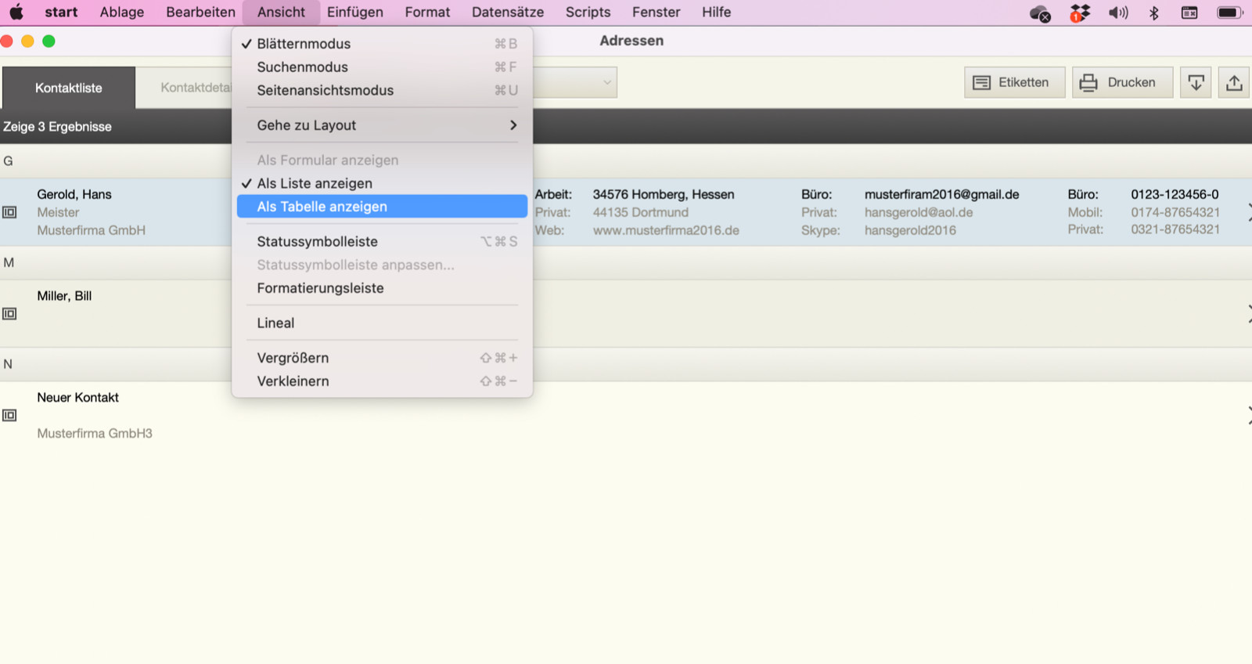Click the hansgerold@aol.de private email

click(x=919, y=212)
